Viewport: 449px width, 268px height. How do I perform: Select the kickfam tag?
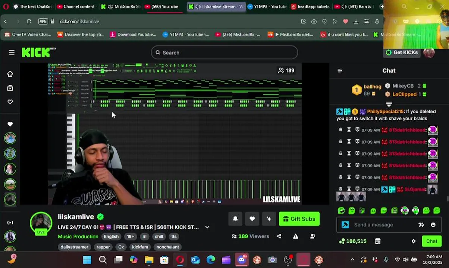click(140, 247)
